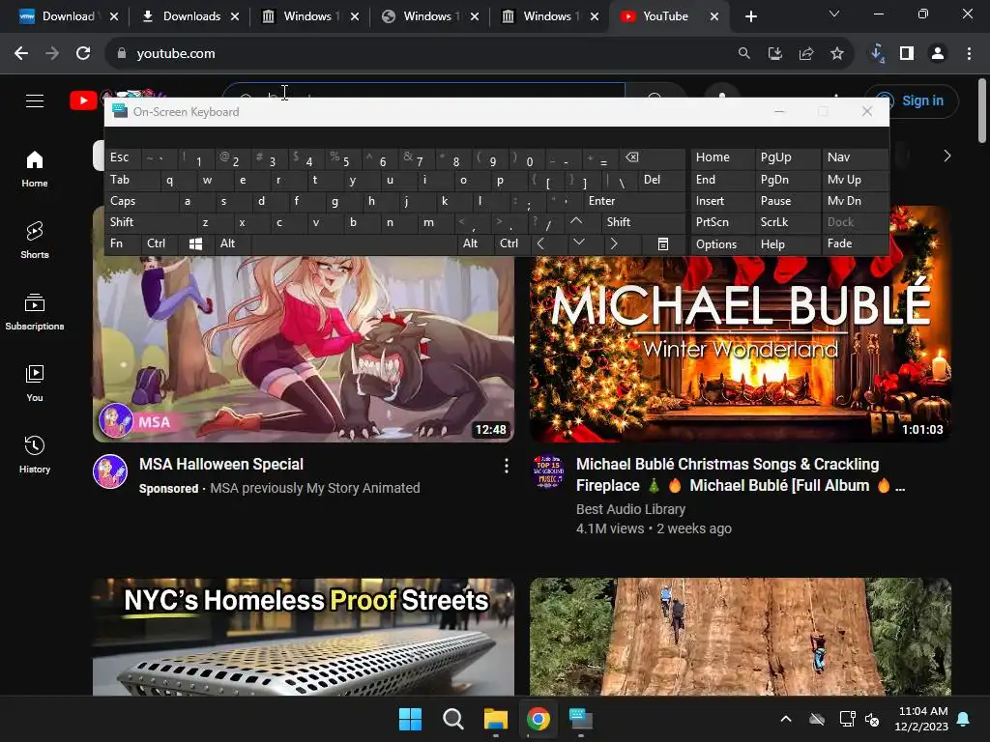Expand the Chrome tab search dropdown

[834, 14]
